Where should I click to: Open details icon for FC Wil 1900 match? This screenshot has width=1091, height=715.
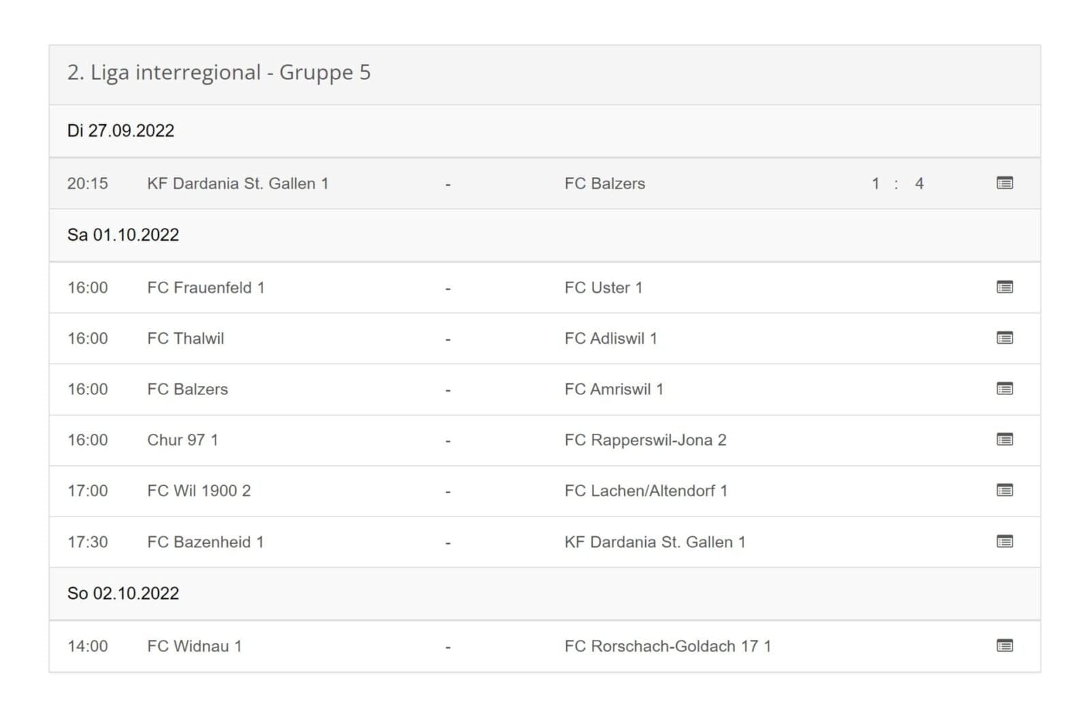click(1004, 491)
